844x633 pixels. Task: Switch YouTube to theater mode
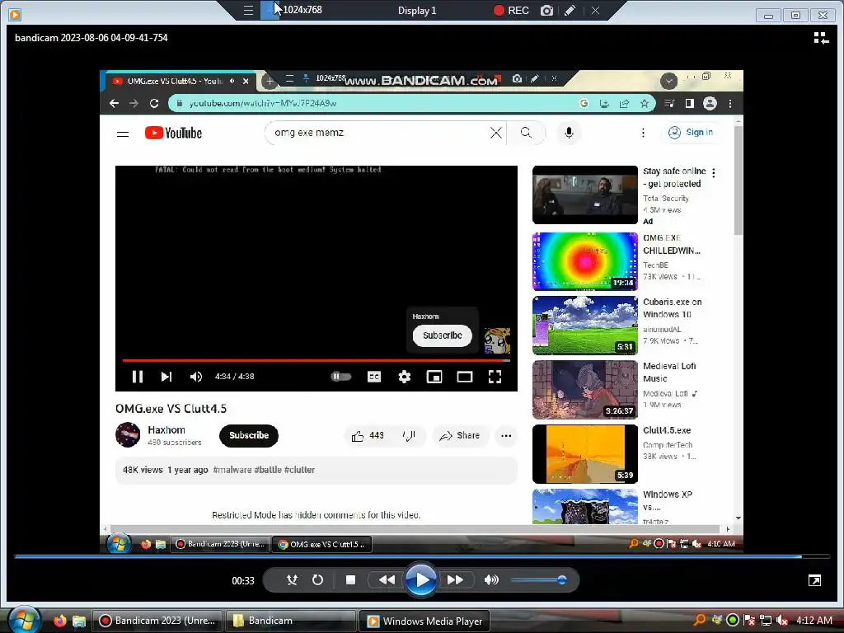coord(465,377)
